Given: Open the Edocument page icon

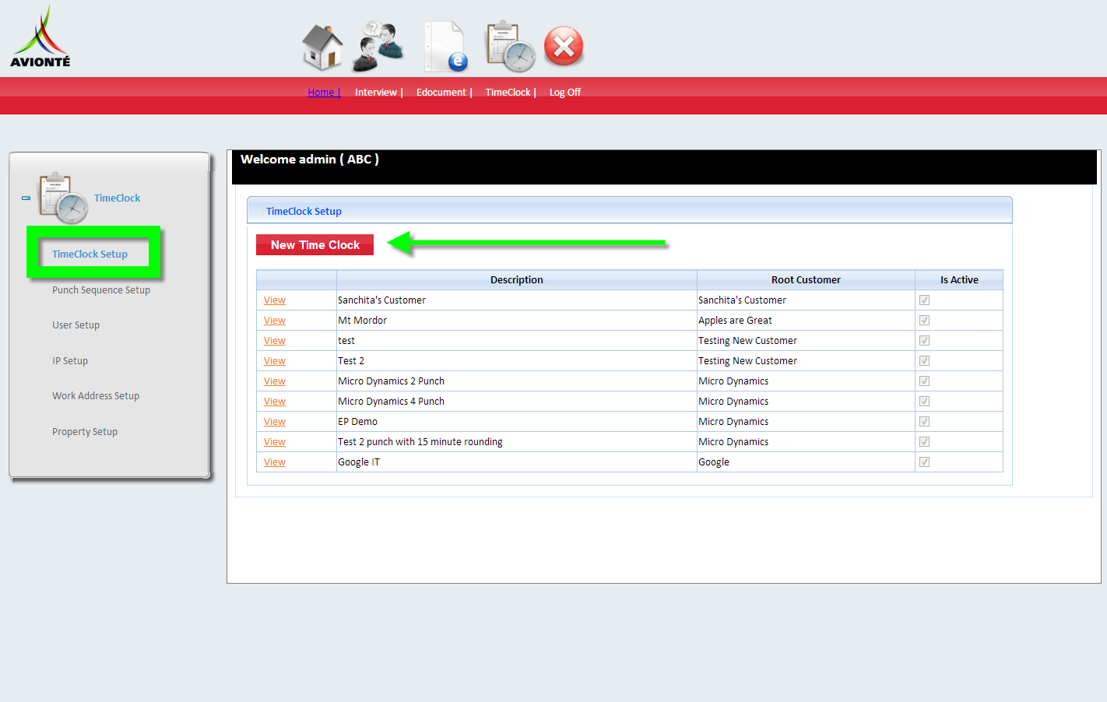Looking at the screenshot, I should 446,47.
